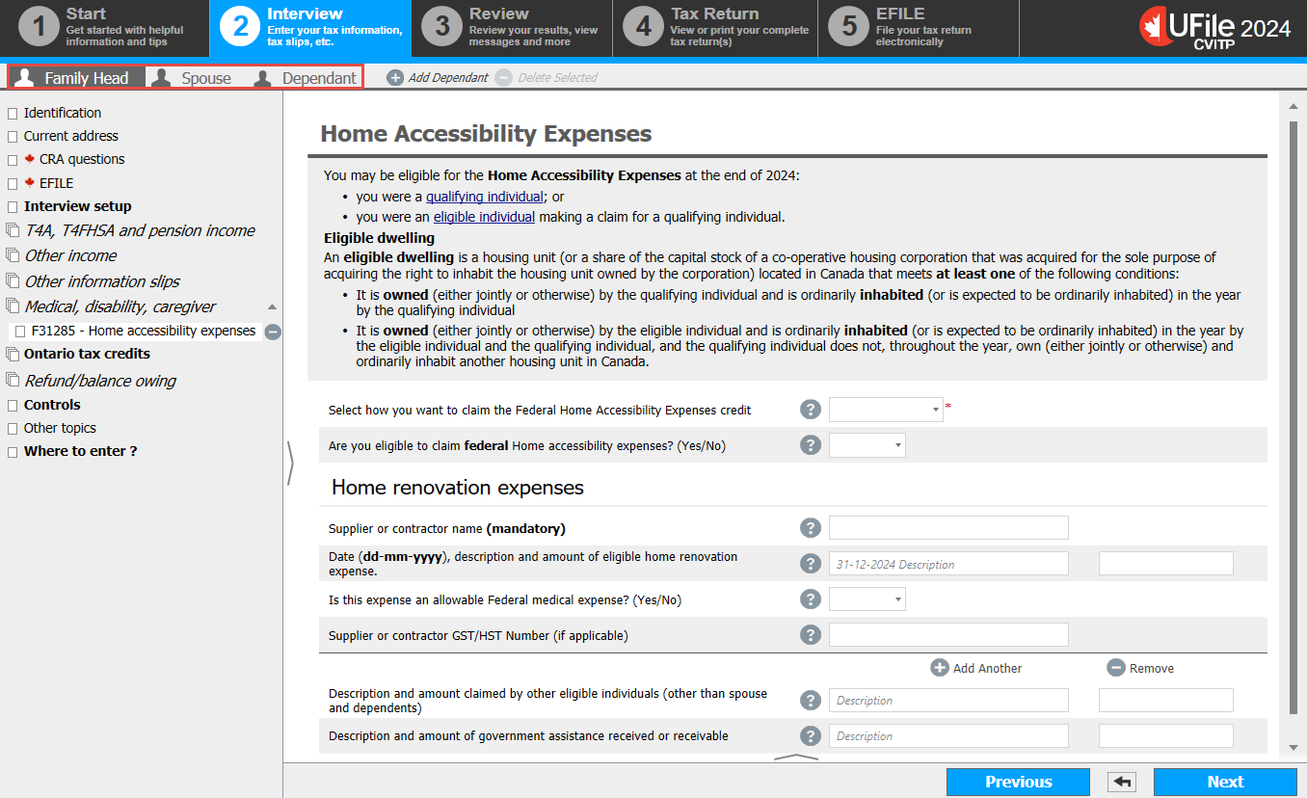Open the Federal credit claim method dropdown
Viewport: 1307px width, 798px height.
886,410
